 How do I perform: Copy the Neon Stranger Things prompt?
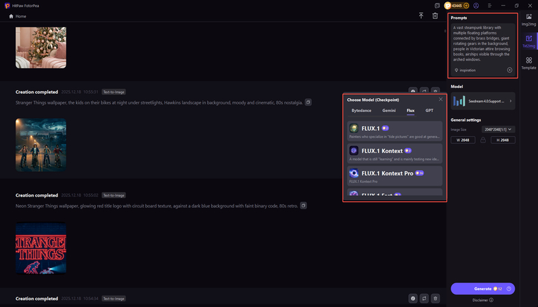(304, 206)
